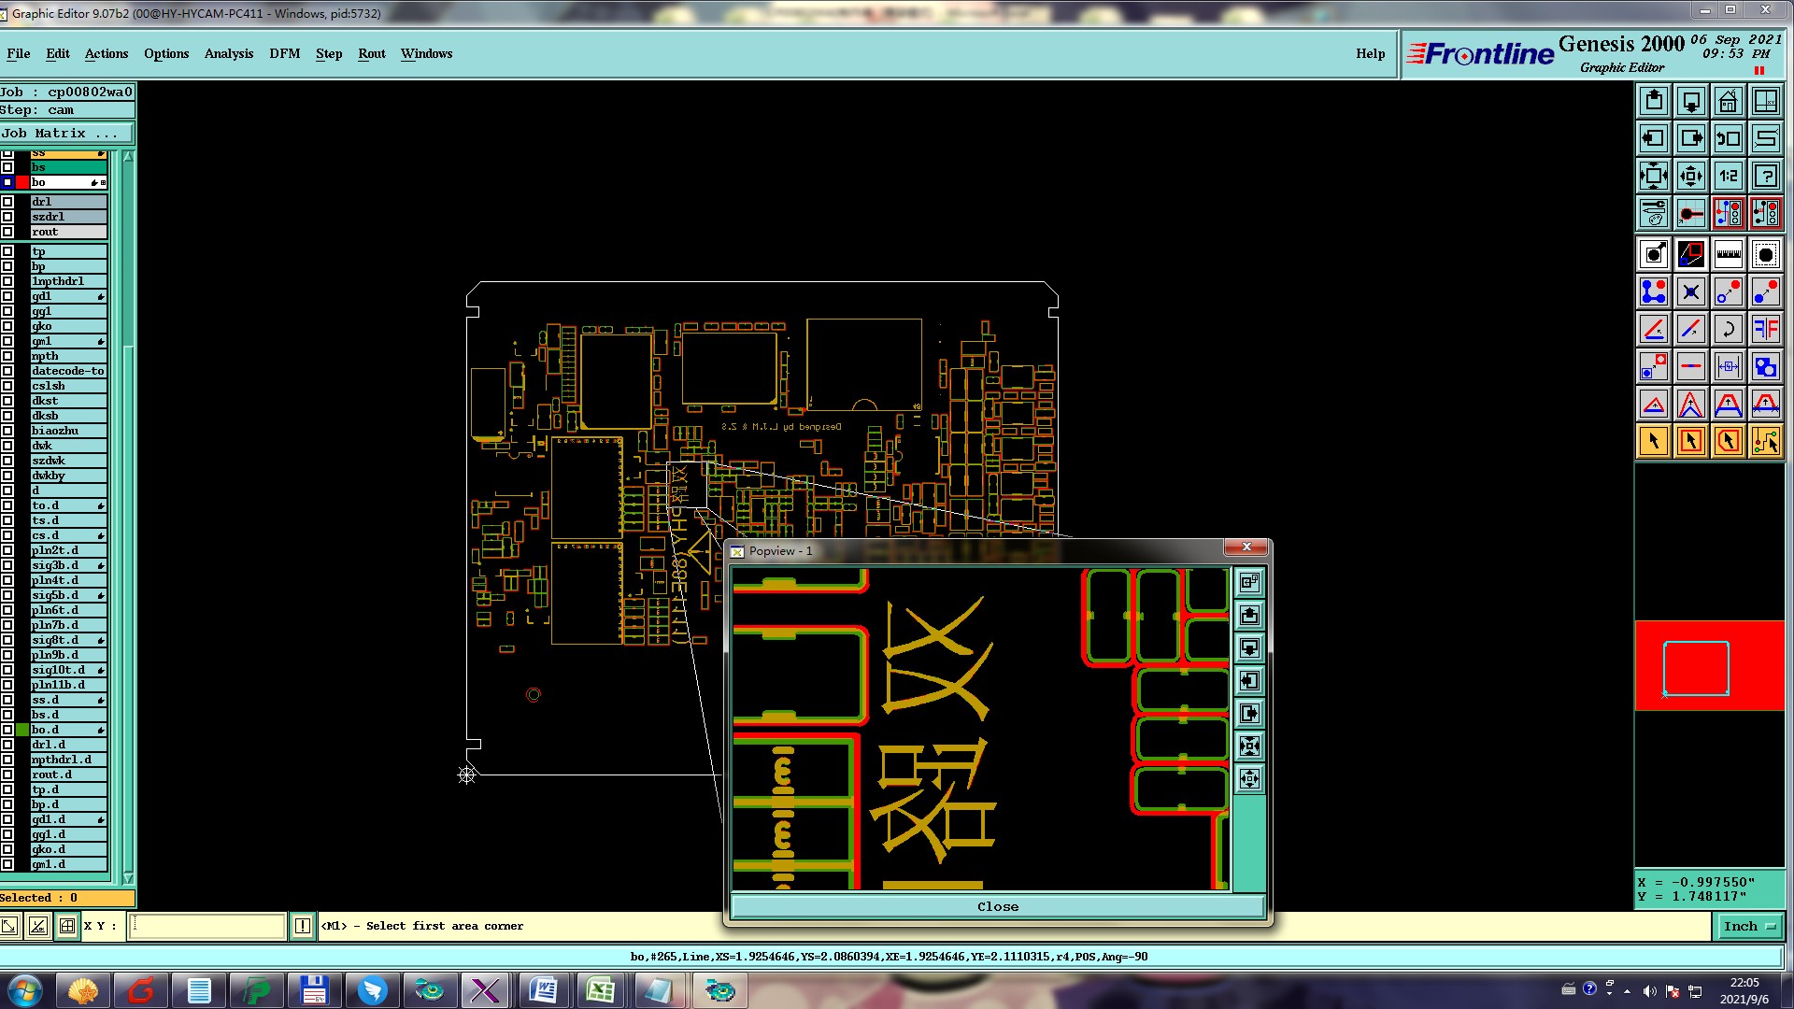Open the DFM menu

point(284,53)
